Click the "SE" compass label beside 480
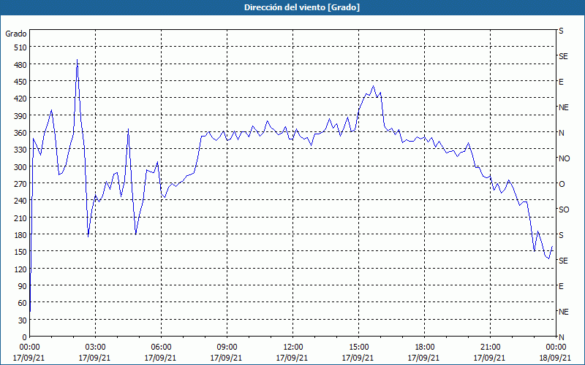The width and height of the screenshot is (585, 365). click(563, 57)
